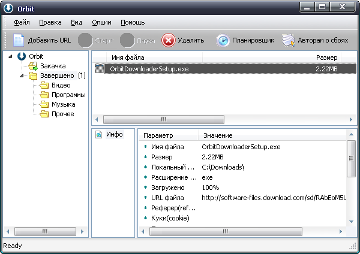Viewport: 360px width, 254px height.
Task: Click the URL файла parameter row
Action: click(x=243, y=198)
